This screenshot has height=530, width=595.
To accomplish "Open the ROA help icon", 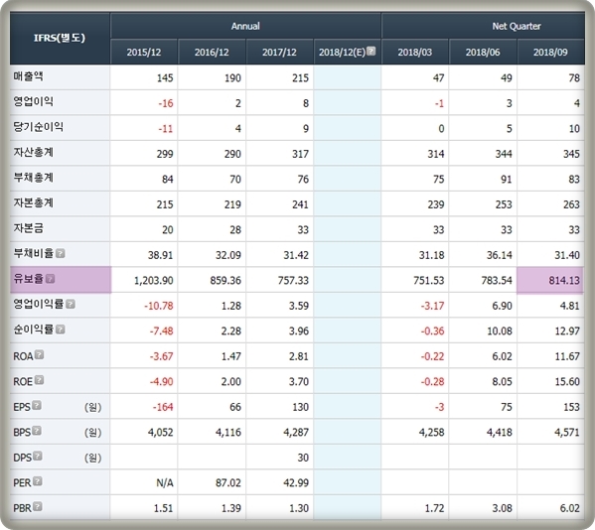I will [x=39, y=354].
